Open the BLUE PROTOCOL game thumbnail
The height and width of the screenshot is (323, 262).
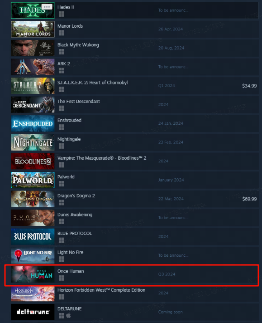point(33,236)
